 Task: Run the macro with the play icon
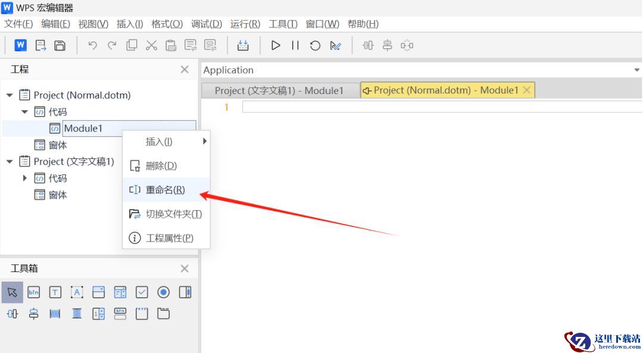[x=276, y=45]
